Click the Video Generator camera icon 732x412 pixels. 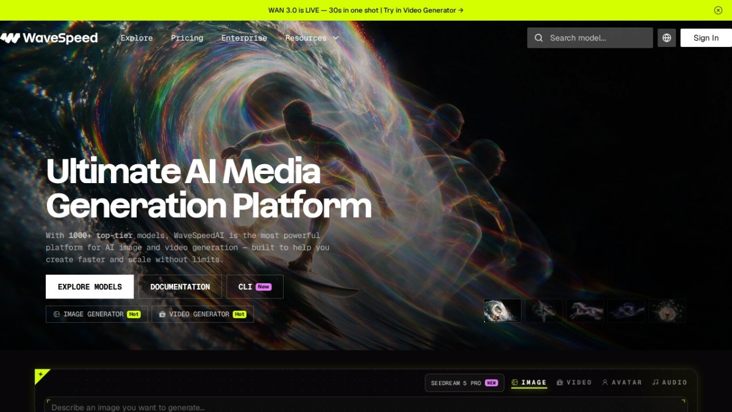click(x=162, y=314)
